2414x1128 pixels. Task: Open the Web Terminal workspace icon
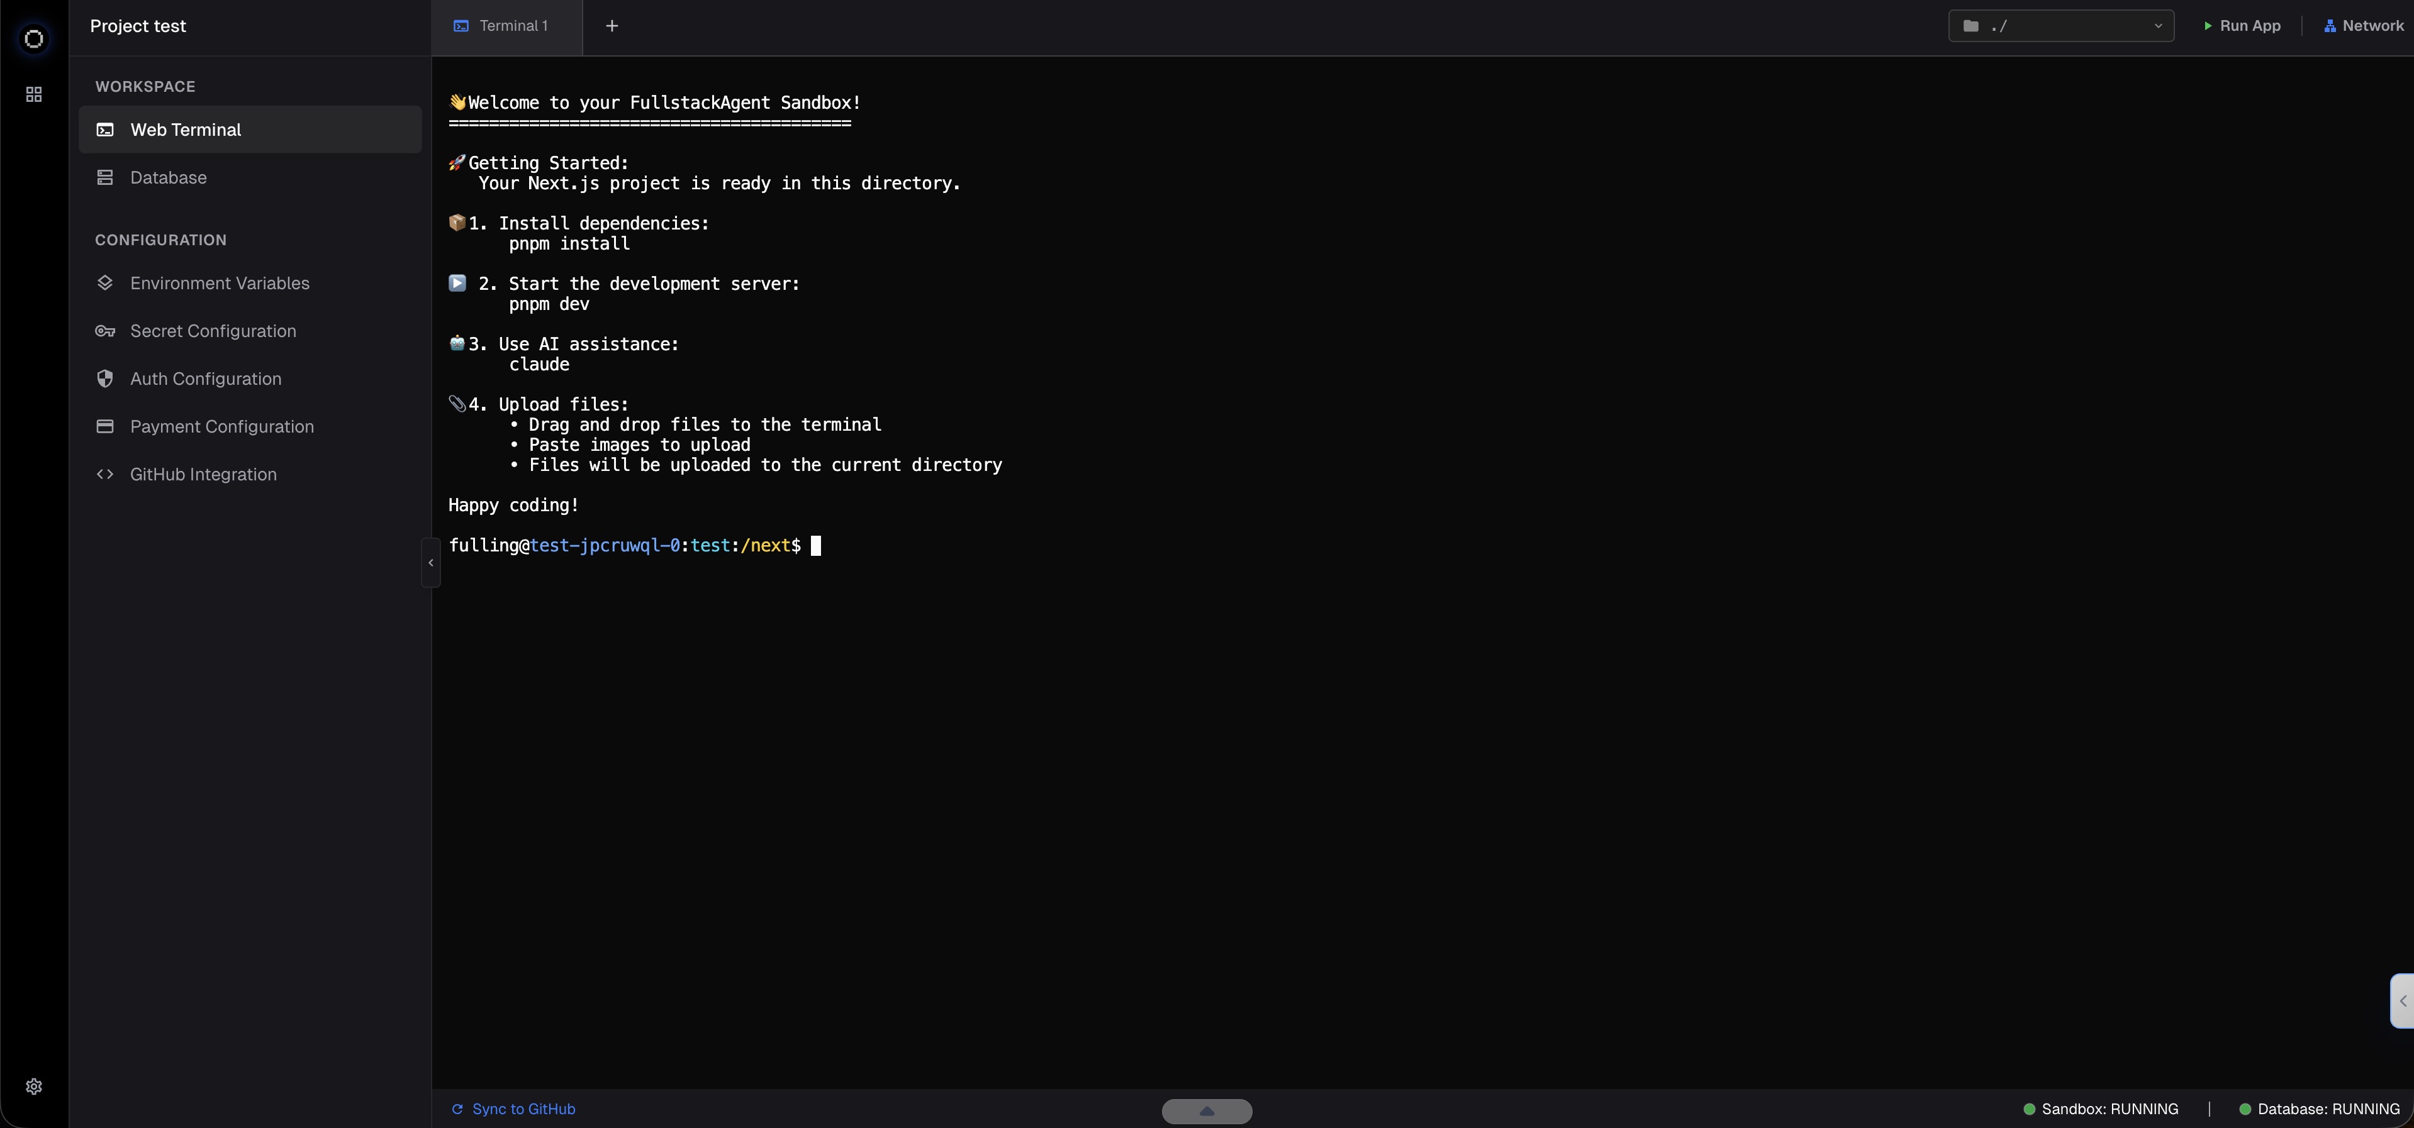[105, 130]
